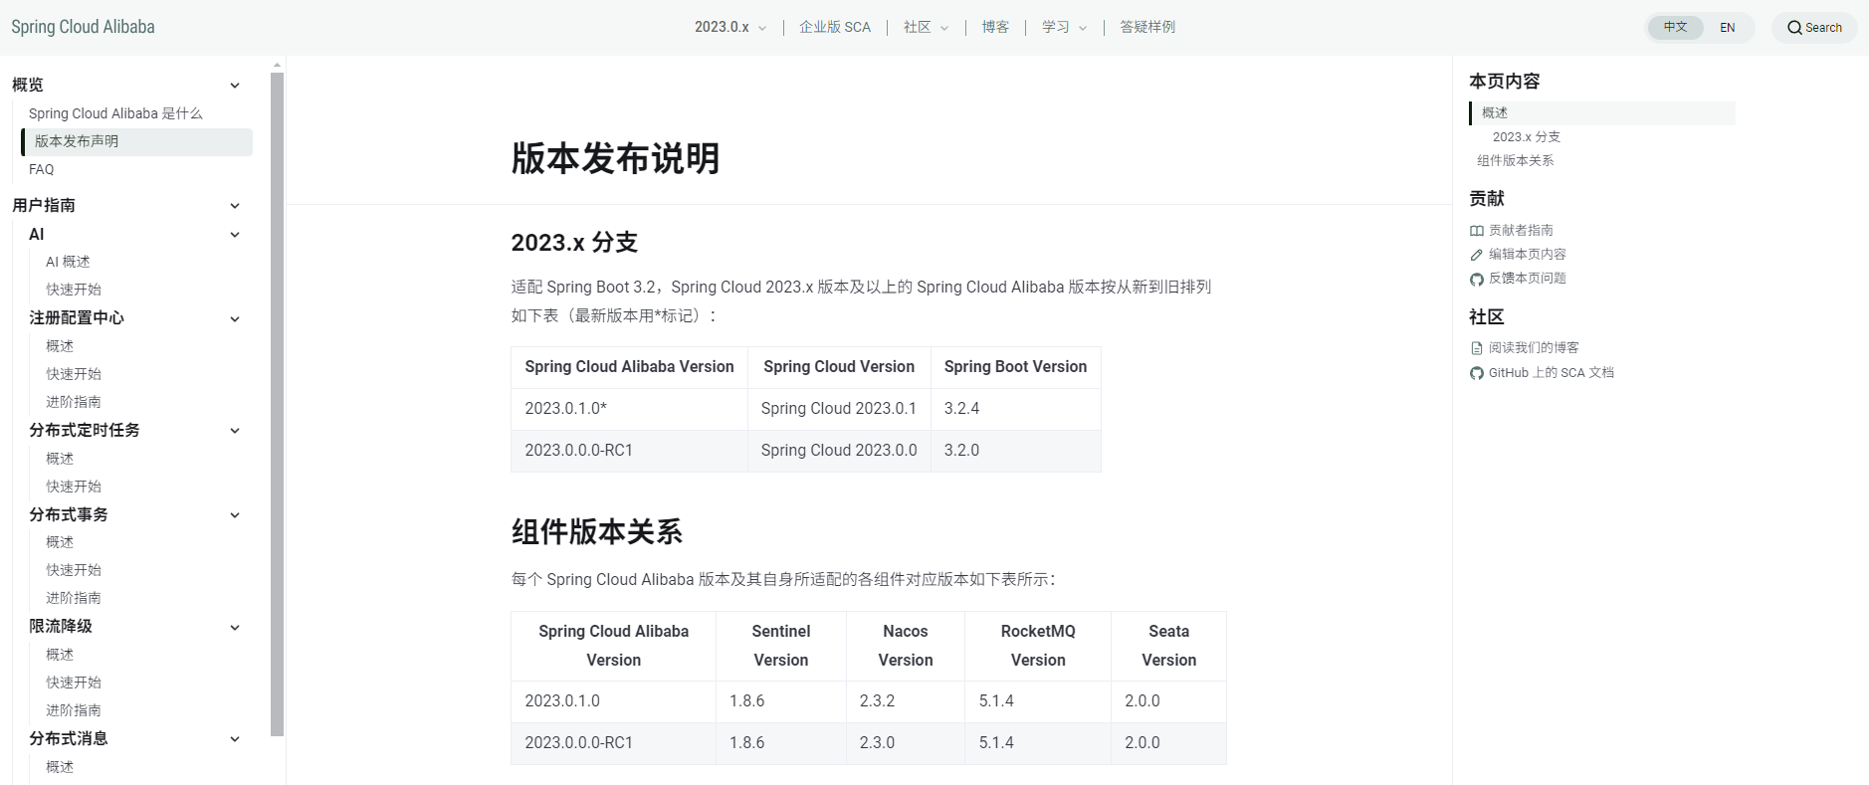Select 版本发布声明 in the sidebar
The width and height of the screenshot is (1869, 785).
[137, 141]
